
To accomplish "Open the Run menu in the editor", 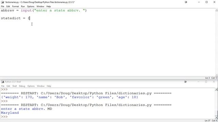I will [x=23, y=6].
